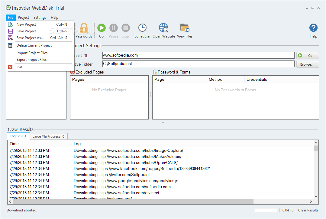Viewport: 326px width, 219px height.
Task: Select log row Downloading hubs/Image-Capture/
Action: point(160,151)
